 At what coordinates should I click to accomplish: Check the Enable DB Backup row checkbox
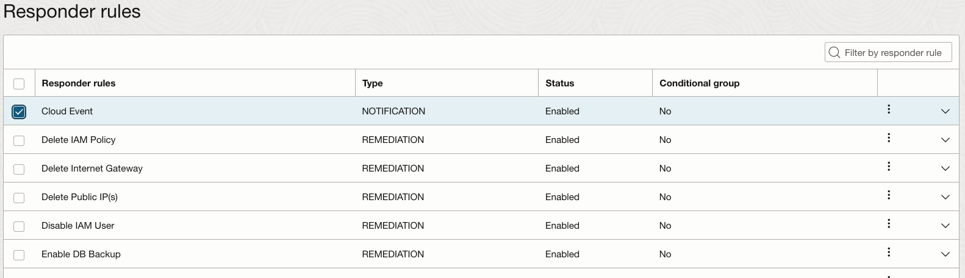[x=19, y=255]
